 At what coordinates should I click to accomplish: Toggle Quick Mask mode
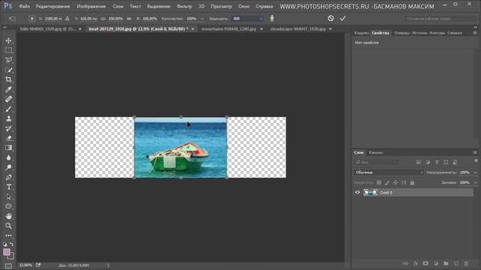pyautogui.click(x=8, y=266)
